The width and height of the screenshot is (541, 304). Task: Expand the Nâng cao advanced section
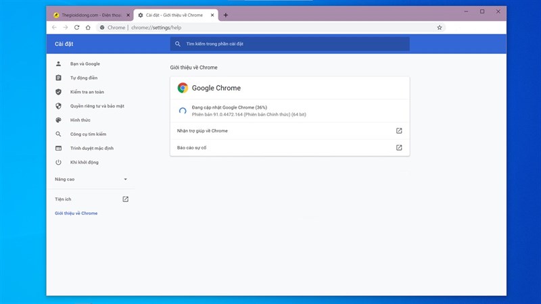tap(91, 179)
